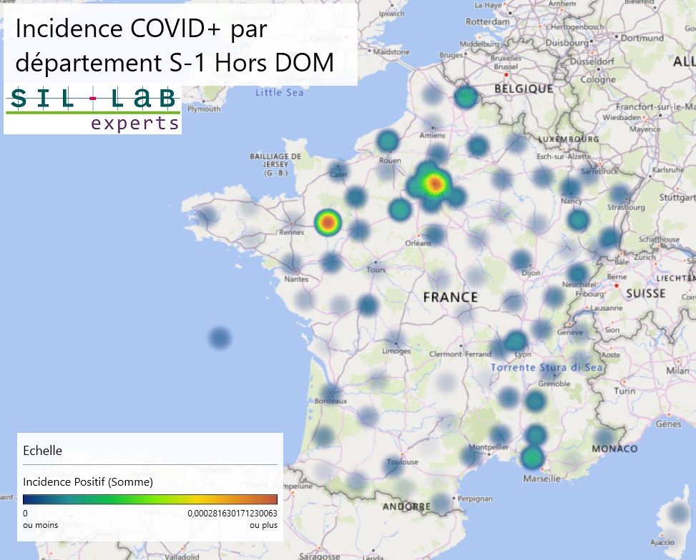The image size is (696, 560).
Task: Click the legend maximum value 0,000281630171230063
Action: (232, 514)
